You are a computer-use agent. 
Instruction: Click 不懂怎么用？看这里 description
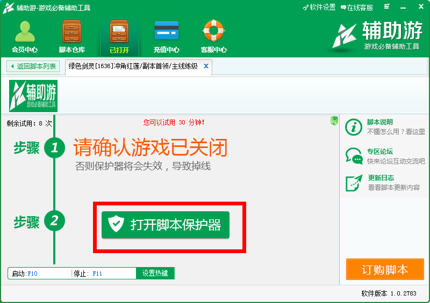[x=396, y=131]
